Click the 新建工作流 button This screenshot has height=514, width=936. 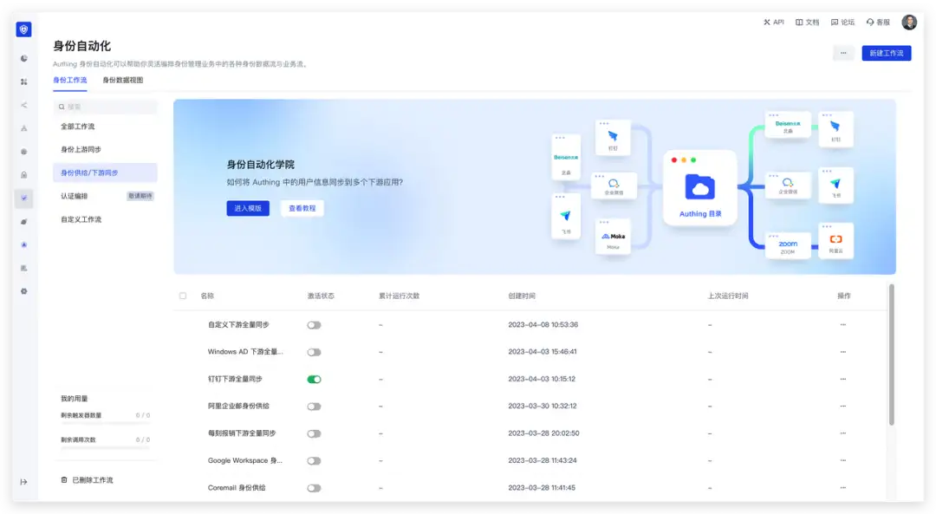(887, 53)
